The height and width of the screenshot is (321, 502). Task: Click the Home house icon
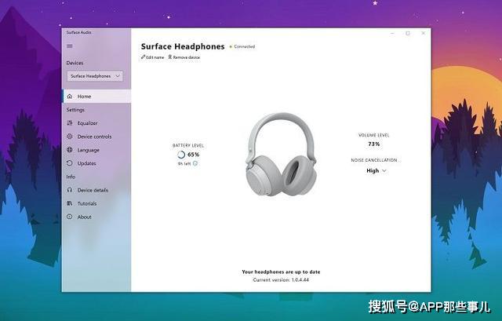pyautogui.click(x=70, y=97)
